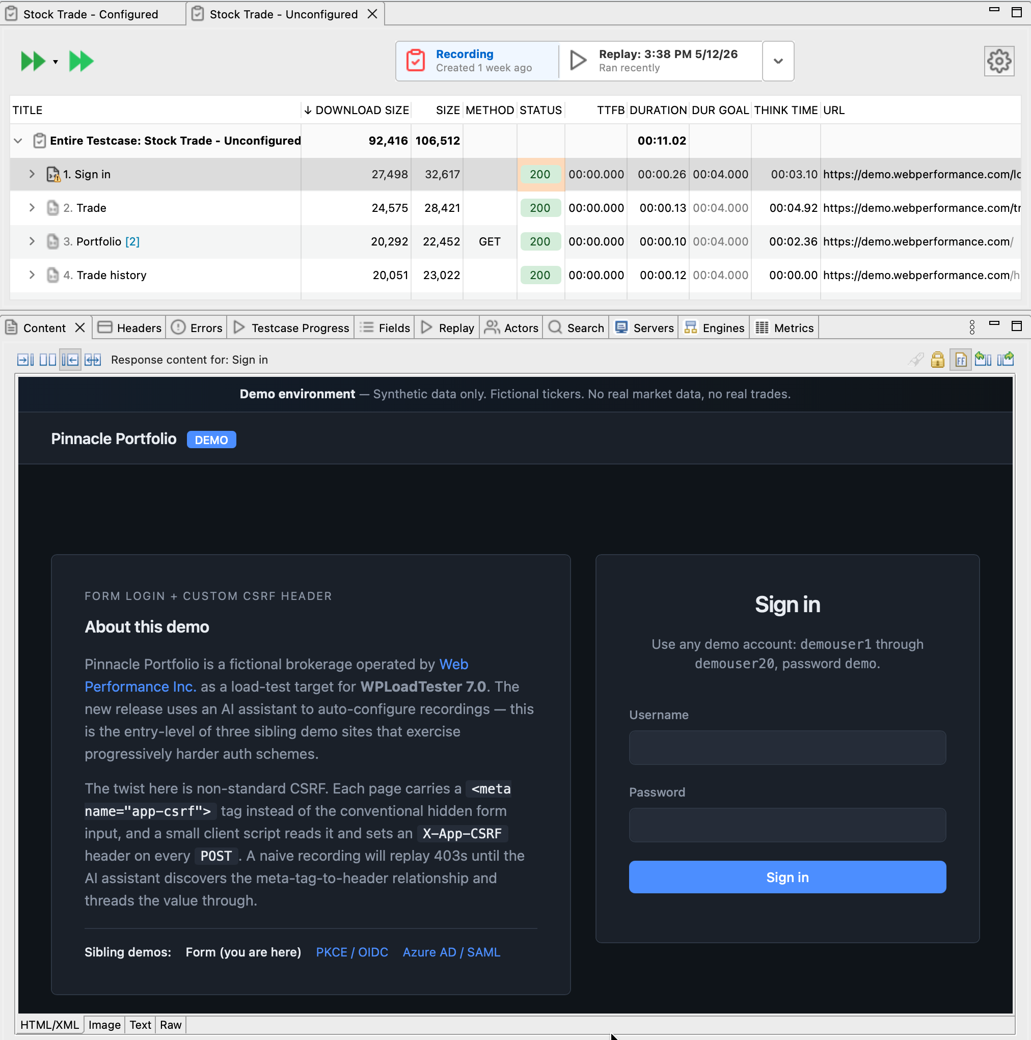Click the blue Sign in button

tap(787, 877)
